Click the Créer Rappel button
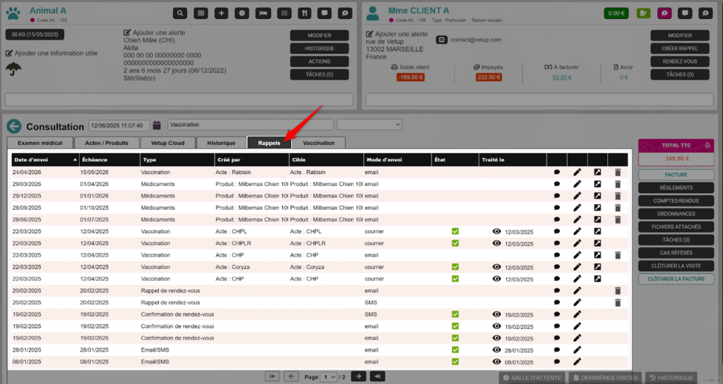The image size is (723, 384). pos(679,49)
